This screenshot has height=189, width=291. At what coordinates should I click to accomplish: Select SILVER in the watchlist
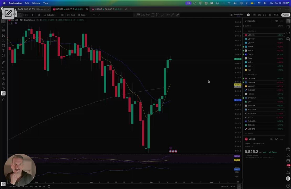coord(264,106)
